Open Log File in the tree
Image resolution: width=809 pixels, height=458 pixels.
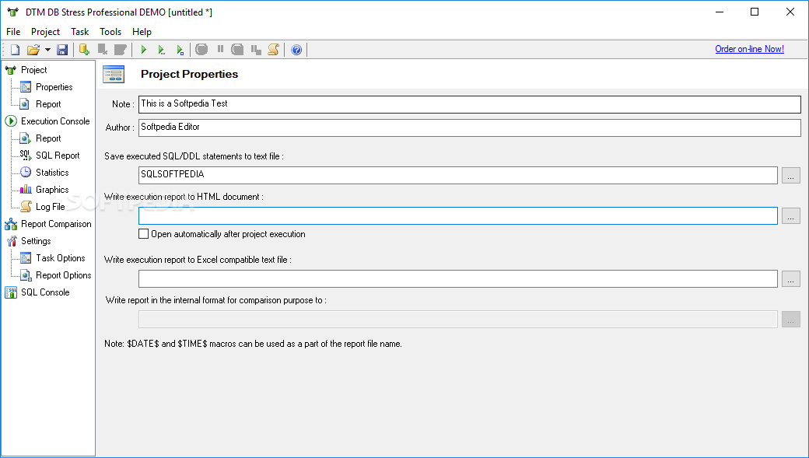(x=50, y=206)
